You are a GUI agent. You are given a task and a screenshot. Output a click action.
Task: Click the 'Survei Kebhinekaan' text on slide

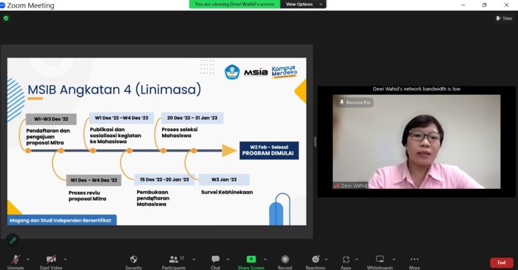click(227, 192)
